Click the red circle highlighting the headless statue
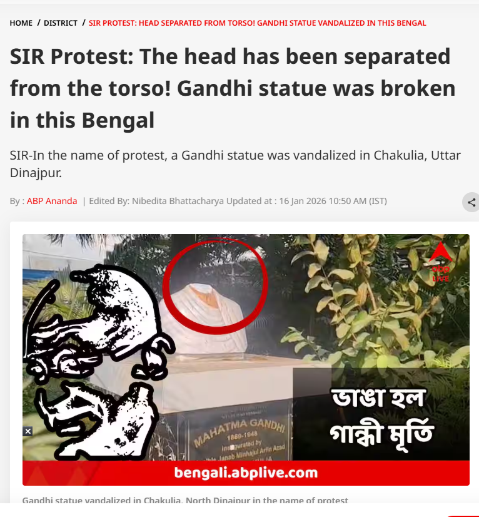The height and width of the screenshot is (517, 479). [214, 285]
